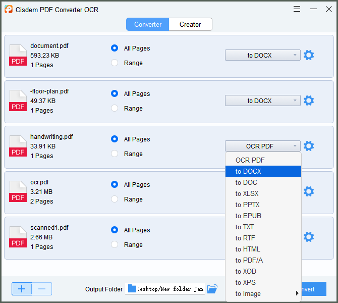Click the Output Folder label
The image size is (338, 303).
click(x=104, y=289)
